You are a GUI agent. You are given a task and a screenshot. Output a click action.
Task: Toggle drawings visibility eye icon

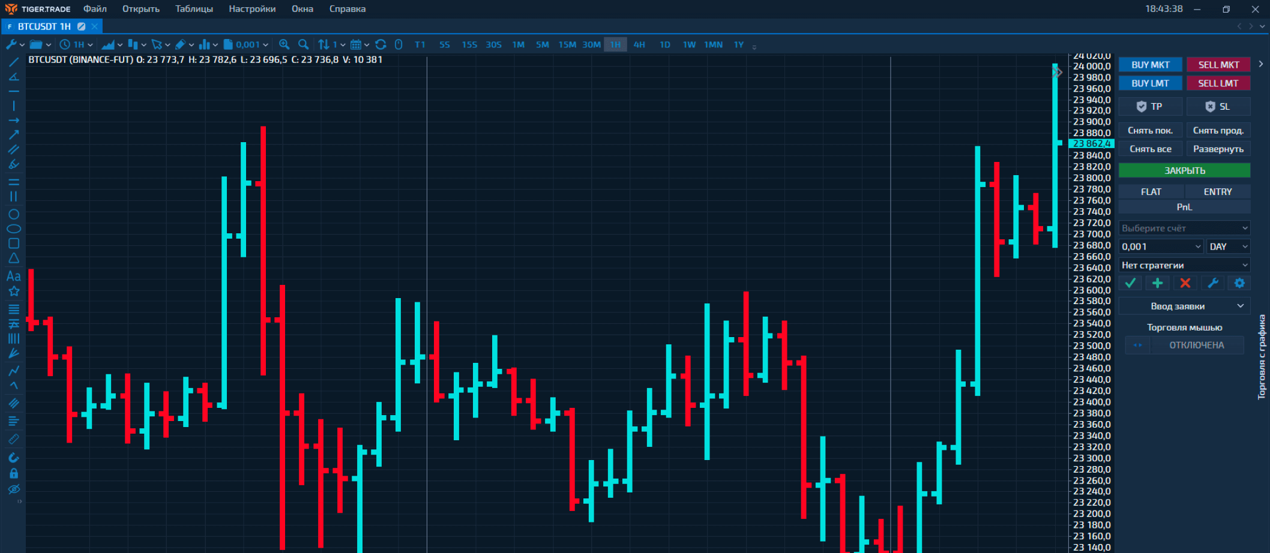click(14, 489)
